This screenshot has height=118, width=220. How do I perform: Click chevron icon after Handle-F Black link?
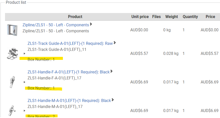click(112, 71)
